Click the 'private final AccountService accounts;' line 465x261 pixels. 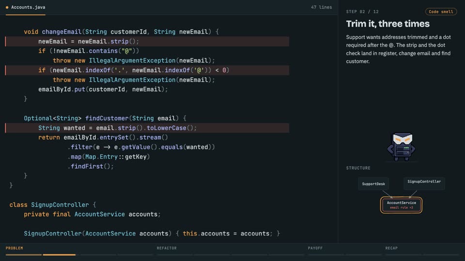92,214
